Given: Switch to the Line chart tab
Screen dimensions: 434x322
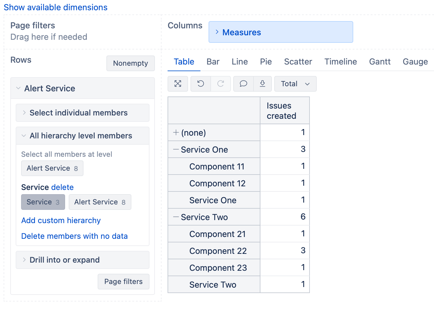Looking at the screenshot, I should pyautogui.click(x=240, y=62).
